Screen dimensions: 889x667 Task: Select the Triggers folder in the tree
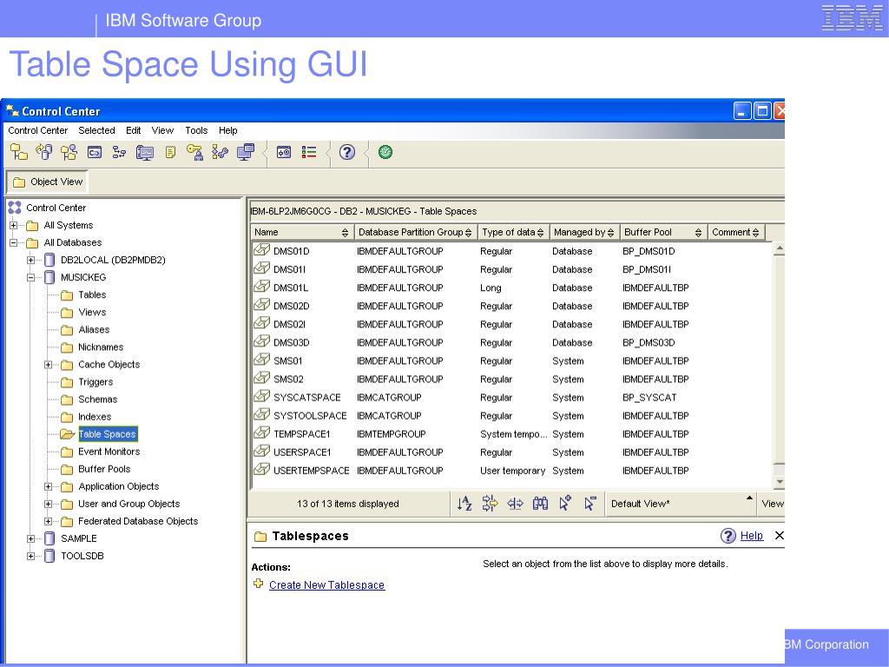95,382
